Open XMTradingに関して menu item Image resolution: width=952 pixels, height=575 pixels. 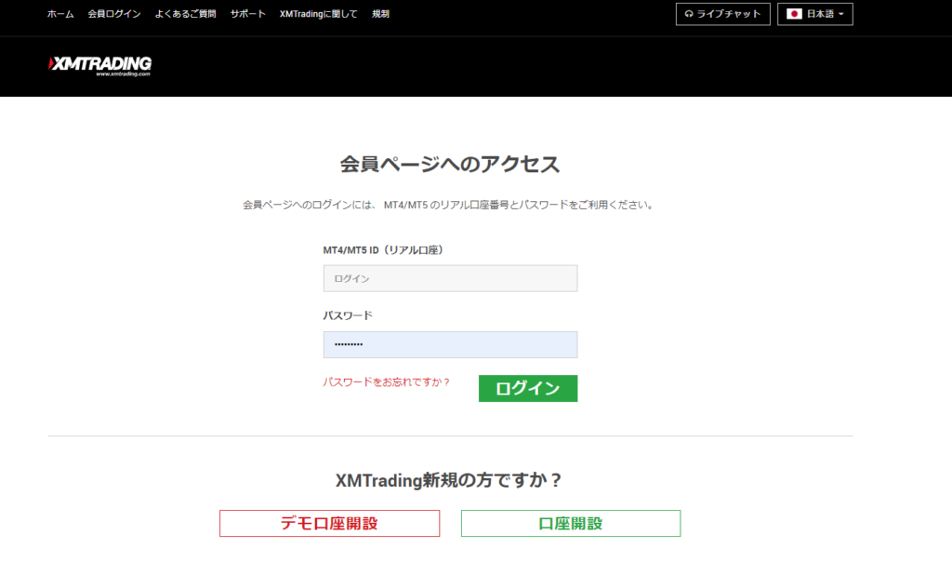tap(319, 14)
